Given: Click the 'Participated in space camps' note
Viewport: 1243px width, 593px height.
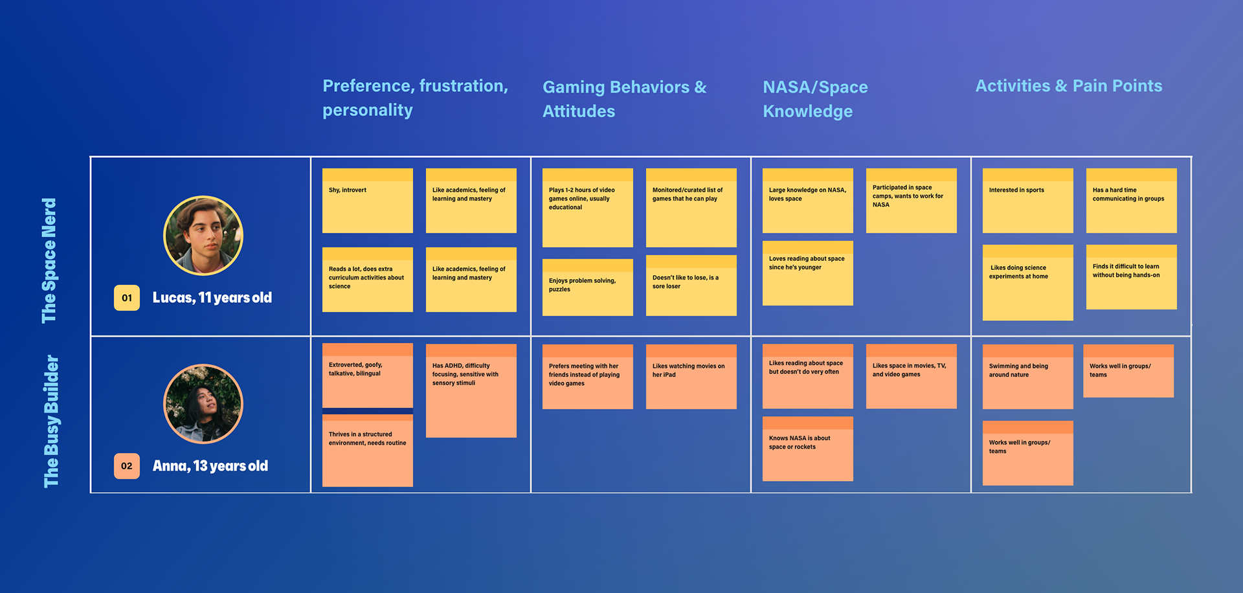Looking at the screenshot, I should [x=912, y=201].
